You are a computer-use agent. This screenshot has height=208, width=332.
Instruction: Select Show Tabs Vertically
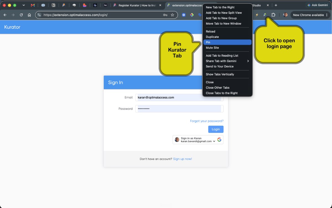tap(227, 74)
